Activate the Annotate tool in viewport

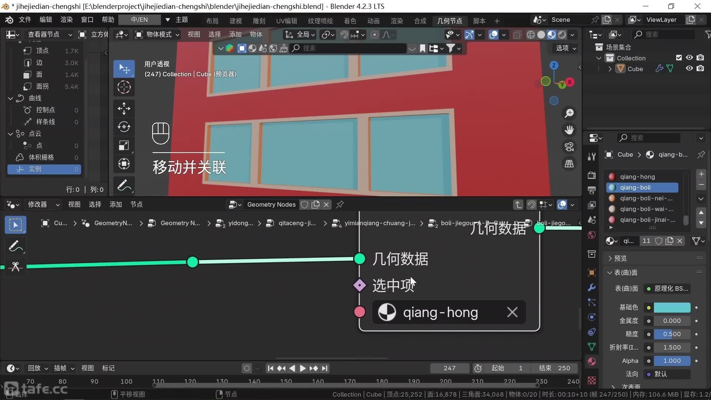(x=124, y=186)
